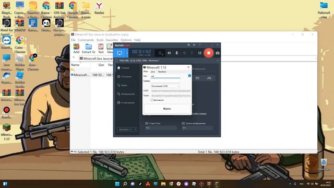The height and width of the screenshot is (188, 334).
Task: Select Bandicam screen recording mode monitor icon
Action: tap(120, 53)
